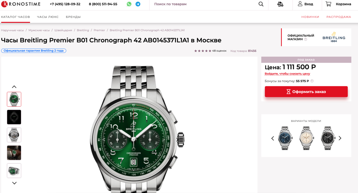Open Telegram chat icon
The height and width of the screenshot is (193, 358).
[138, 4]
